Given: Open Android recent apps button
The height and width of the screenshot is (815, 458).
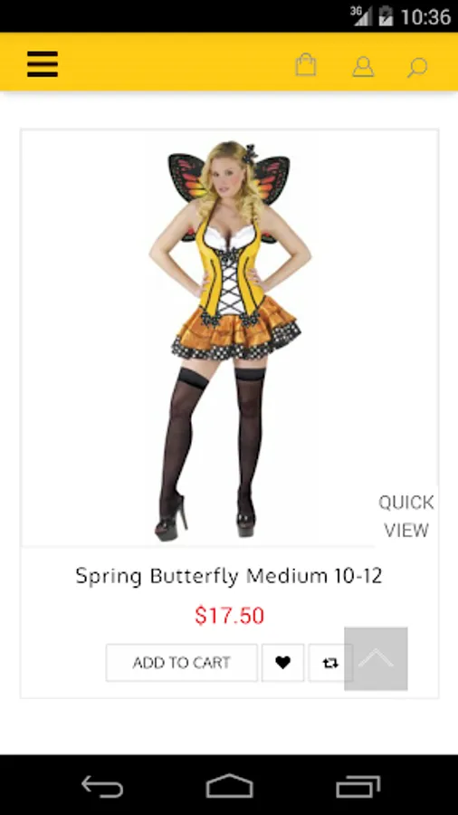Looking at the screenshot, I should 358,786.
